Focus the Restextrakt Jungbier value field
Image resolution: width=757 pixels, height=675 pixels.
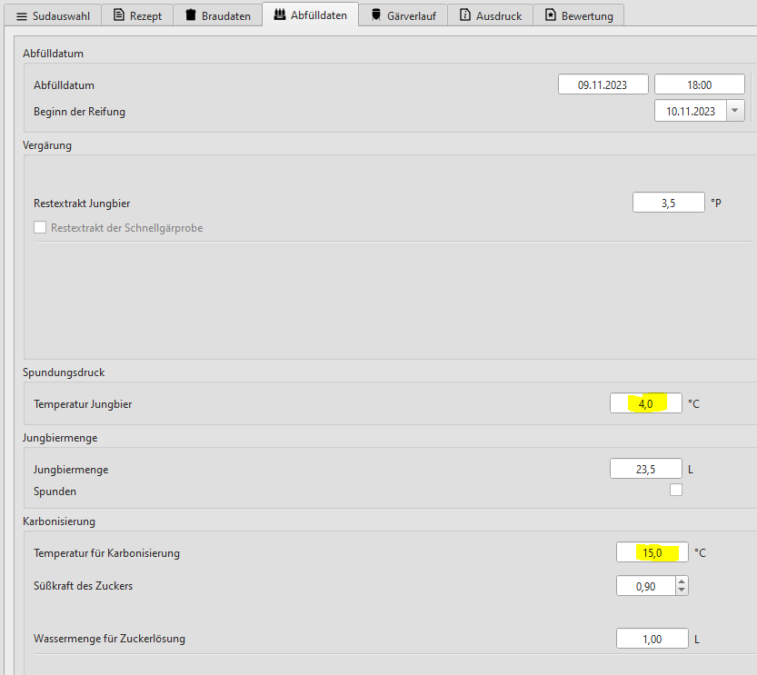pyautogui.click(x=668, y=203)
